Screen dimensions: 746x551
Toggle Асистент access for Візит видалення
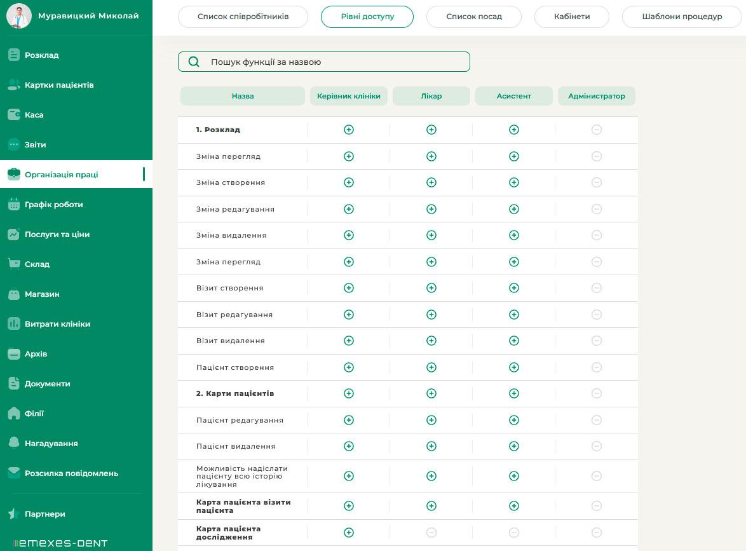514,341
